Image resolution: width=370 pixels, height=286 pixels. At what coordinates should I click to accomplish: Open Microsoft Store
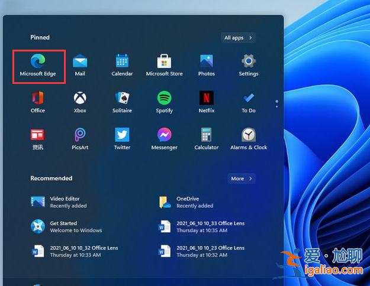coord(164,66)
